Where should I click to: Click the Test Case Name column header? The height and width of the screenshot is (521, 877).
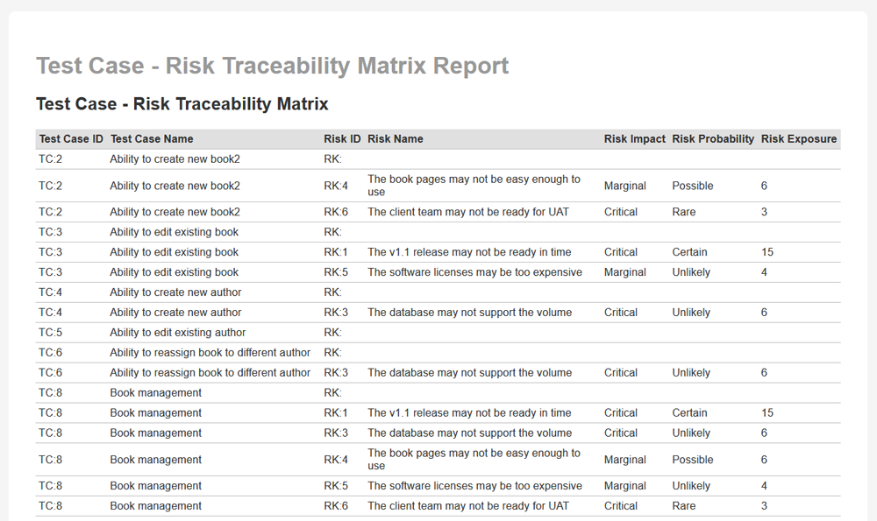tap(152, 138)
